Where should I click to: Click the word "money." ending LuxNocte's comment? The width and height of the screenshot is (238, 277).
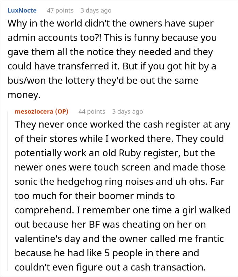23,96
